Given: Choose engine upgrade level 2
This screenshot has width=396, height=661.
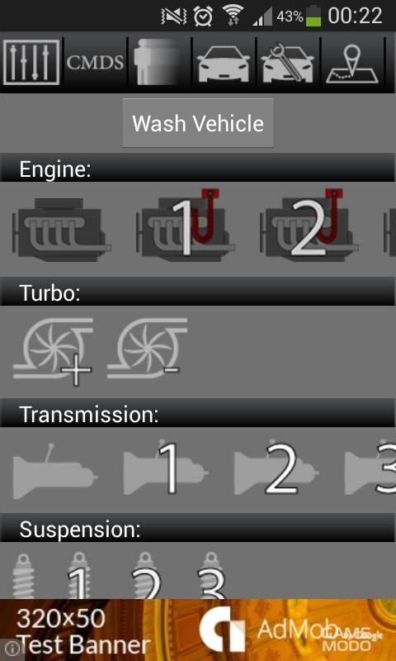Looking at the screenshot, I should click(x=309, y=225).
